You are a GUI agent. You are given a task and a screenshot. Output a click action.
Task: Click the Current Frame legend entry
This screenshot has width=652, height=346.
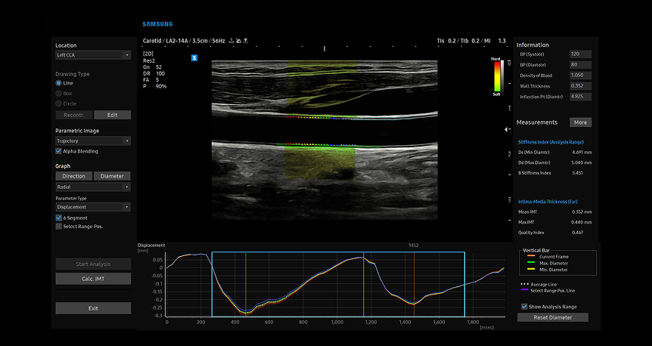click(550, 257)
